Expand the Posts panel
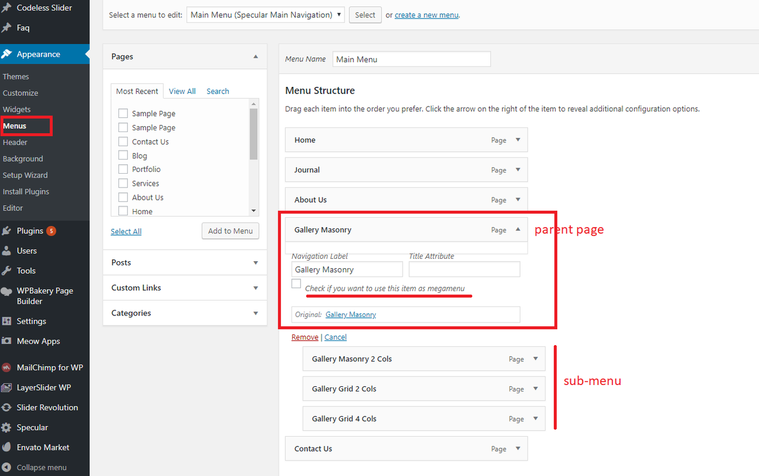 click(x=185, y=262)
